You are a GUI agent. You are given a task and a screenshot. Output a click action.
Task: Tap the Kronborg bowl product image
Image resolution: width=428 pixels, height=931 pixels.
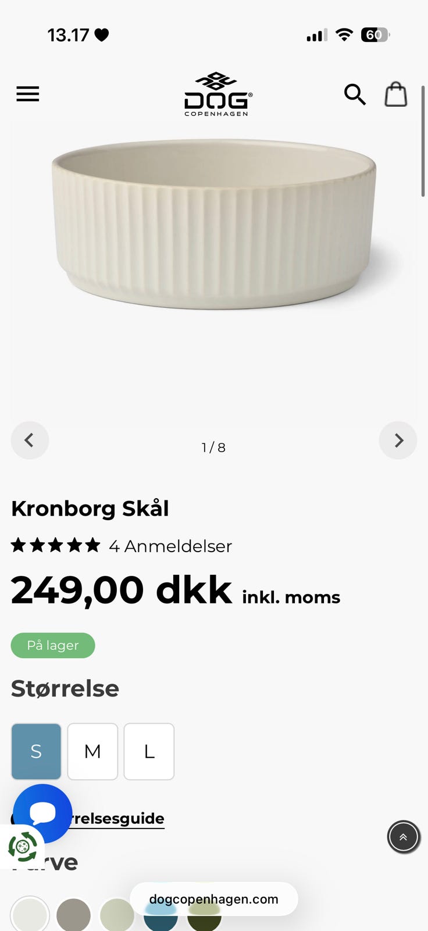tap(214, 224)
